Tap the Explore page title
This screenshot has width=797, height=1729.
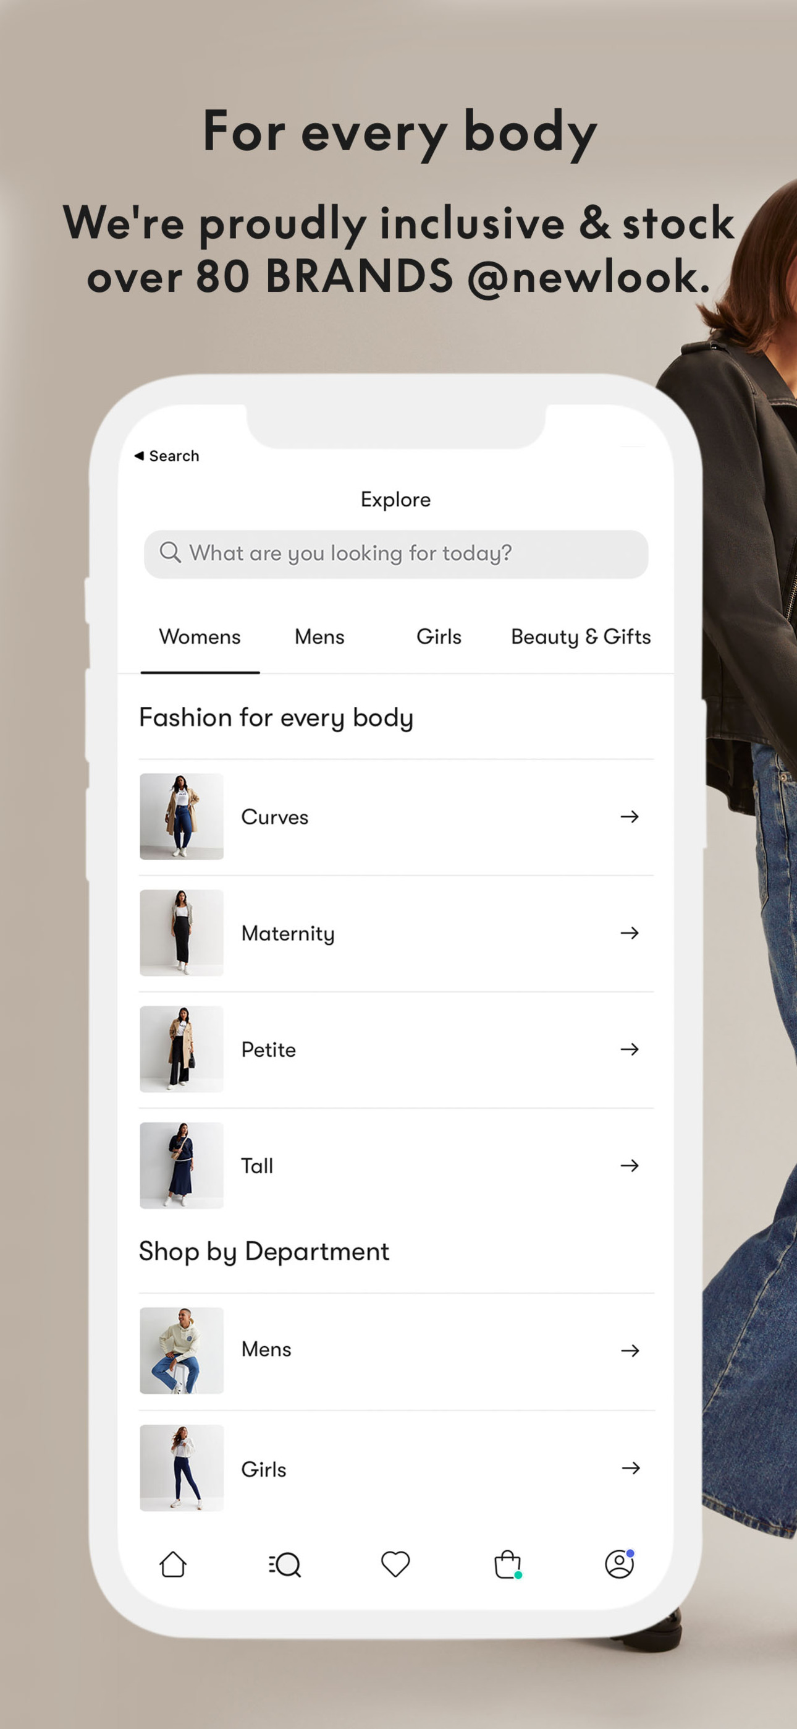pyautogui.click(x=396, y=500)
